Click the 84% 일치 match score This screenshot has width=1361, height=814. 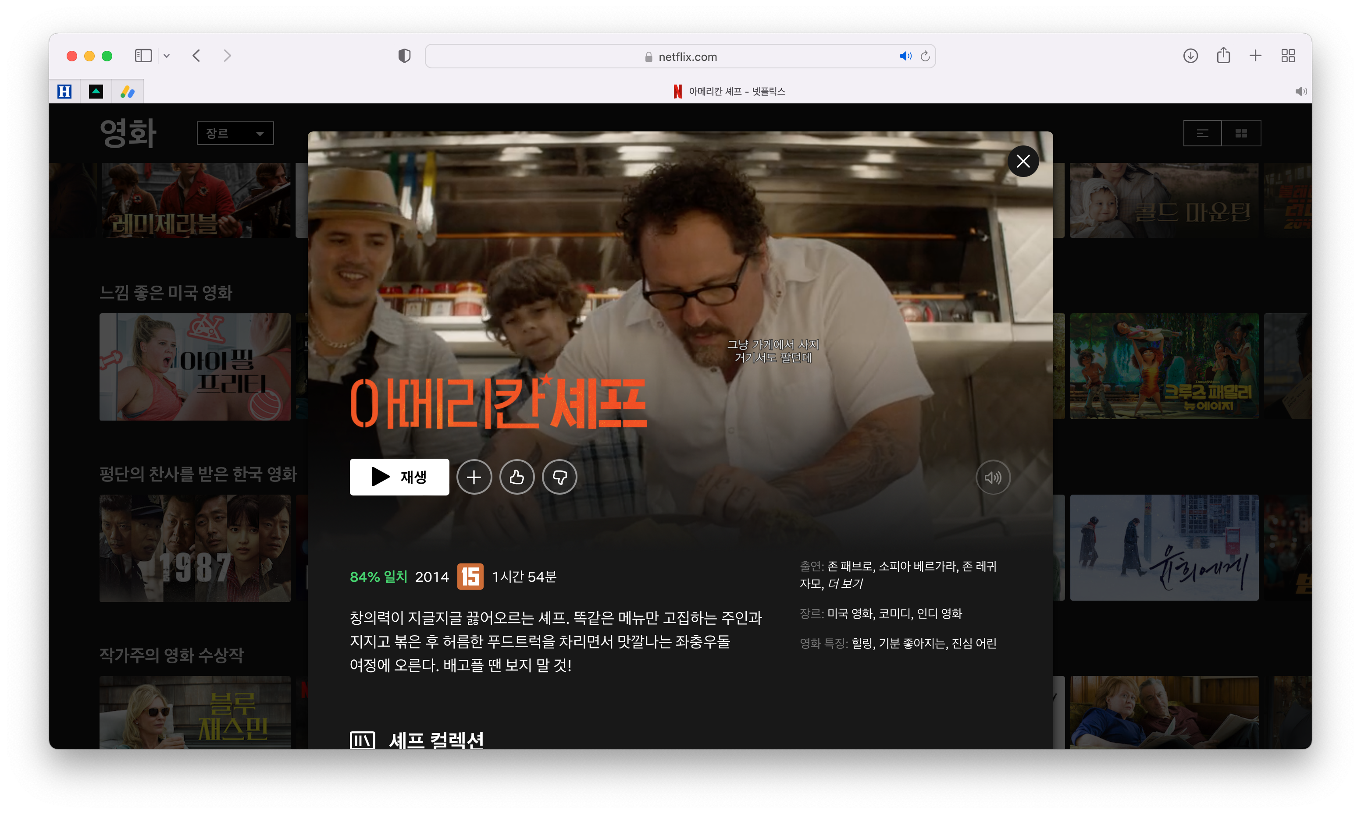point(379,577)
